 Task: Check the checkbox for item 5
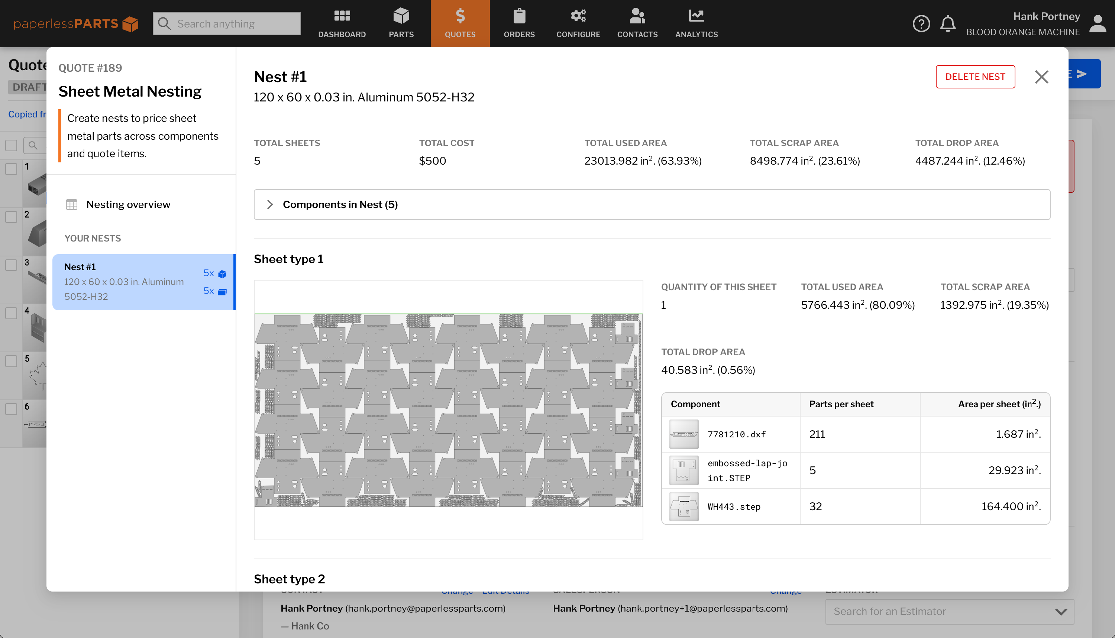click(11, 361)
